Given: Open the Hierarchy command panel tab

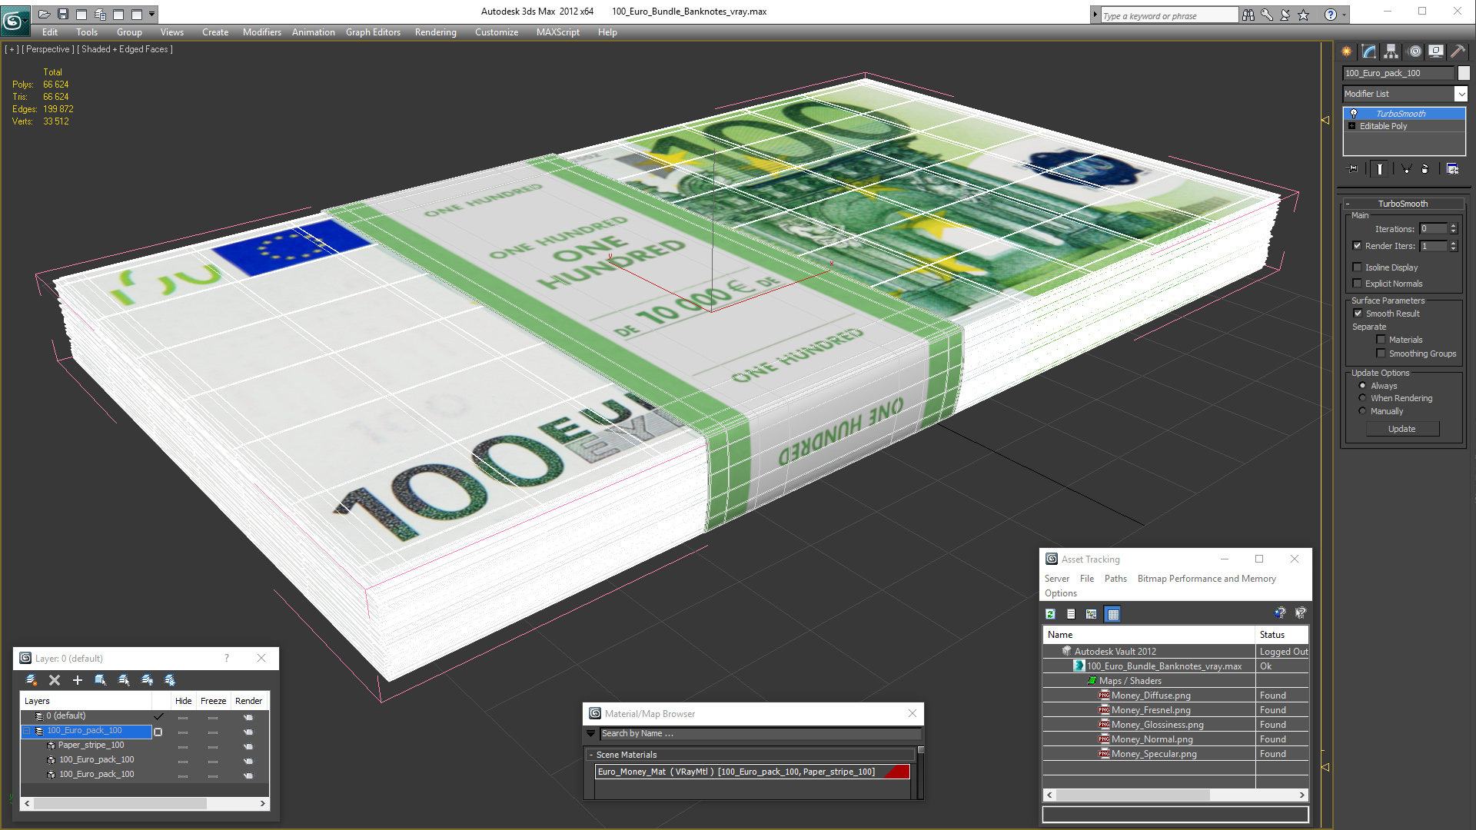Looking at the screenshot, I should [x=1391, y=51].
